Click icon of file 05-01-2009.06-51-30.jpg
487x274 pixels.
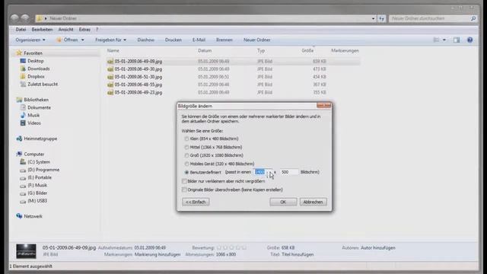(110, 77)
